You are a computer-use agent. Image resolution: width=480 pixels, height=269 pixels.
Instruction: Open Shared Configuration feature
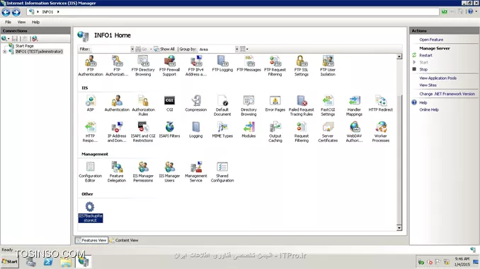tap(222, 172)
